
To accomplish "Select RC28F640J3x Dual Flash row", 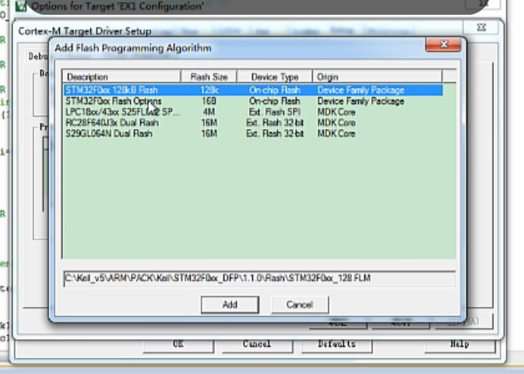I will (x=253, y=123).
